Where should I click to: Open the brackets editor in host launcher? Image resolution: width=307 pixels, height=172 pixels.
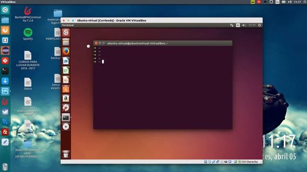click(x=5, y=40)
